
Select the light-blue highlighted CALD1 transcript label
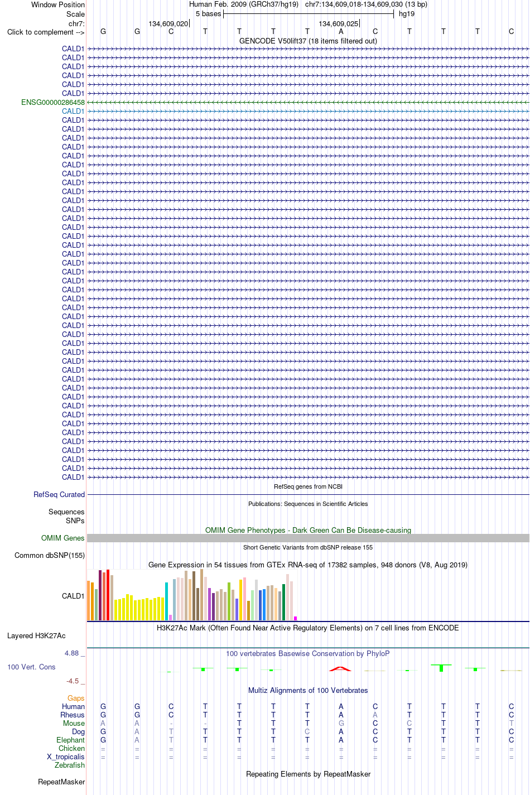coord(73,111)
